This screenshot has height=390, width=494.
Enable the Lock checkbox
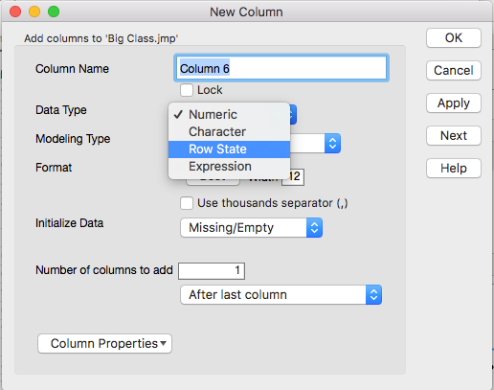tap(187, 90)
